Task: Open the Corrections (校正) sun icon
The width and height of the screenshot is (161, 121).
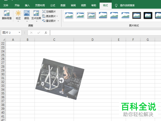Action: pyautogui.click(x=18, y=13)
